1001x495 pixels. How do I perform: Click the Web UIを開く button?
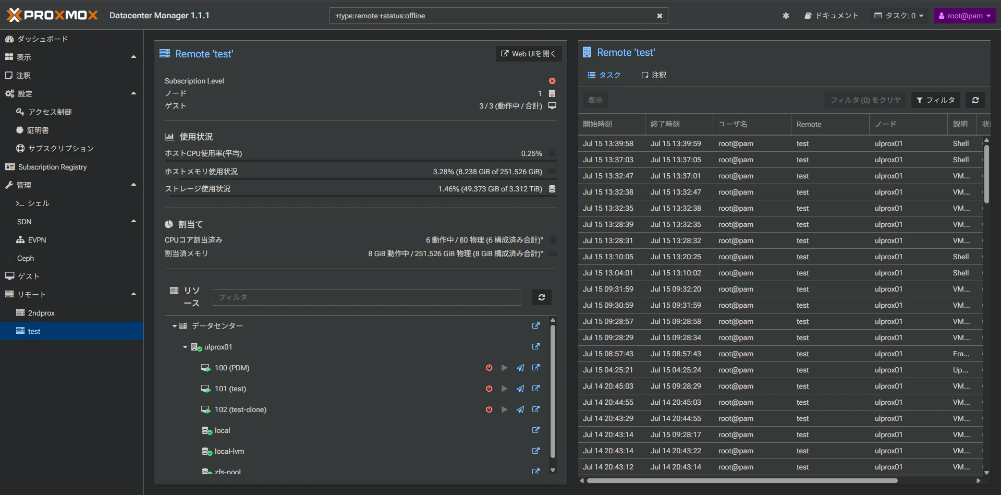528,54
